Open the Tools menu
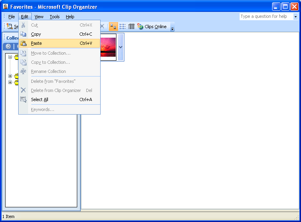Viewport: 301px width, 222px height. pyautogui.click(x=55, y=17)
